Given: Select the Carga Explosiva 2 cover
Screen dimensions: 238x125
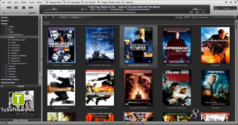Looking at the screenshot, I should [100, 87].
